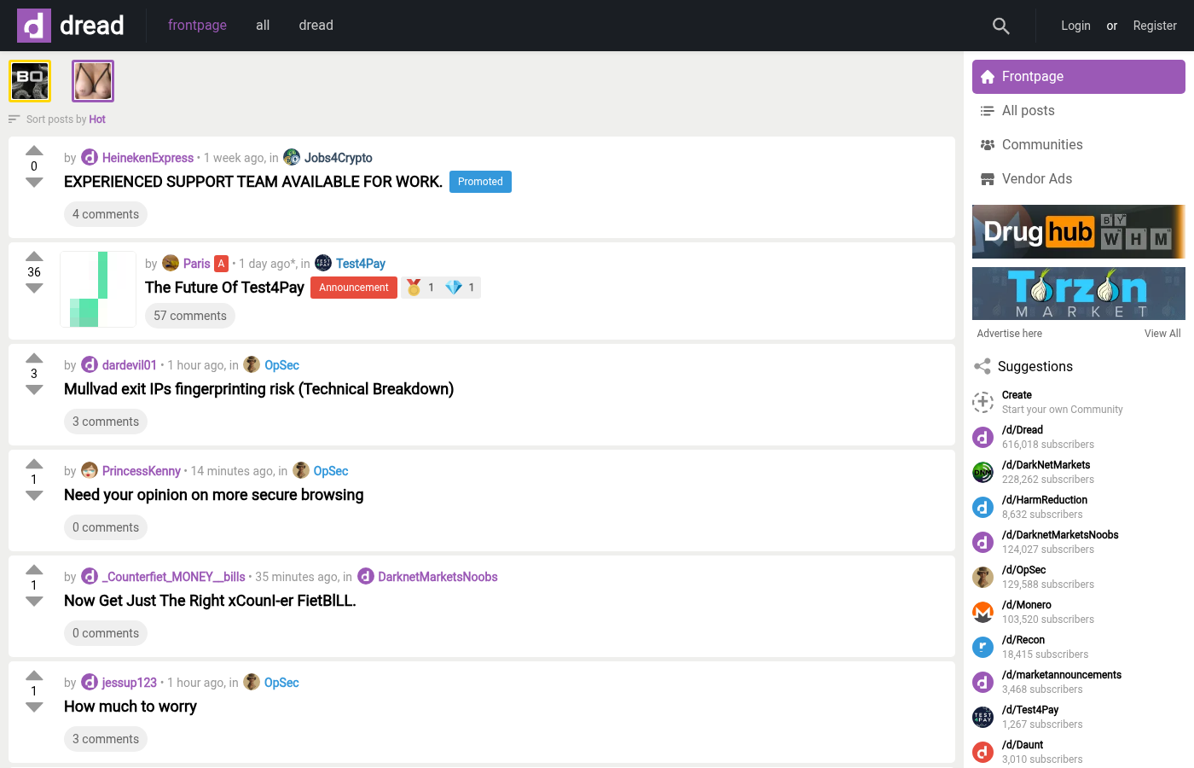Click the /d/DarkNetMarkets community icon
The image size is (1194, 768).
(x=983, y=472)
